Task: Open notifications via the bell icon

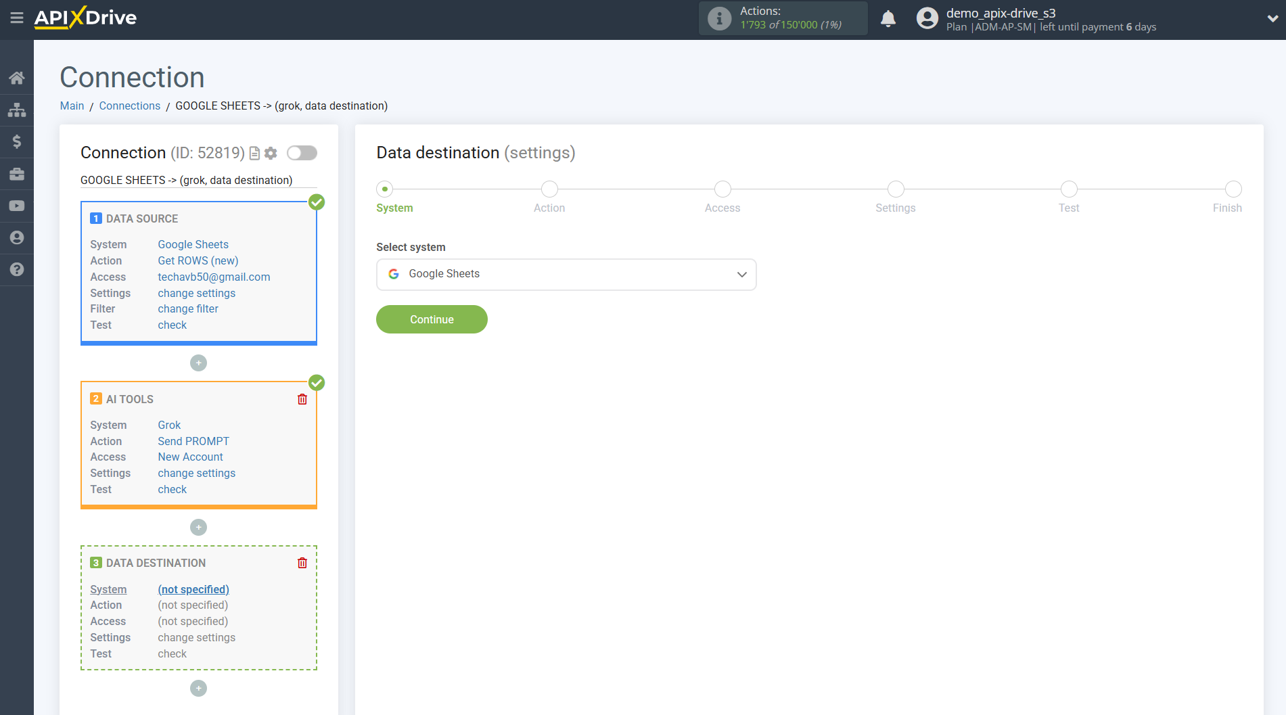Action: click(888, 18)
